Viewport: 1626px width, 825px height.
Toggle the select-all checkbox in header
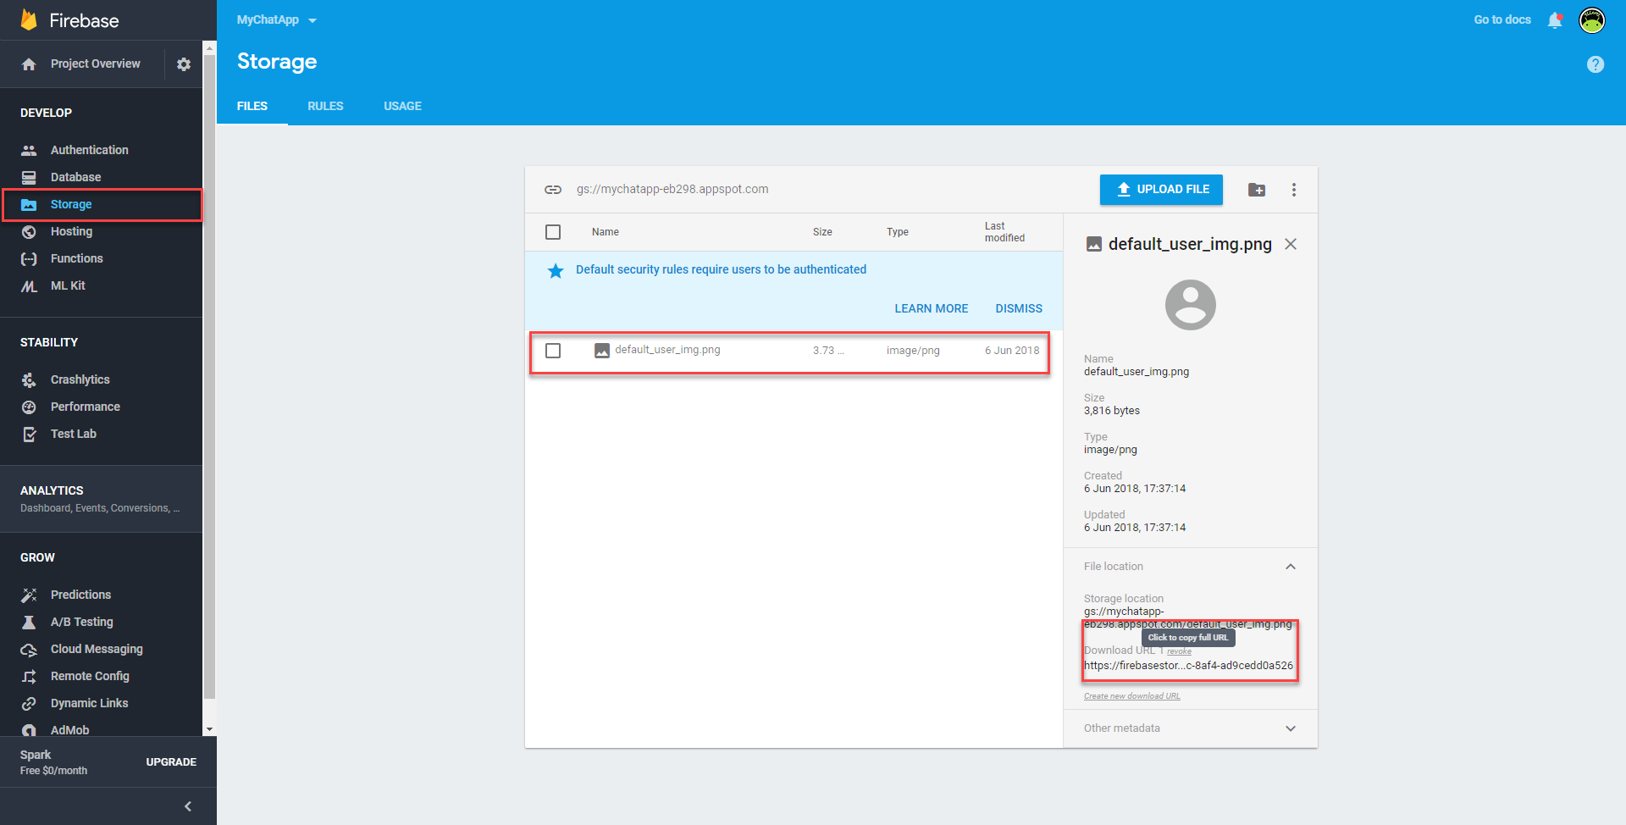[x=553, y=232]
